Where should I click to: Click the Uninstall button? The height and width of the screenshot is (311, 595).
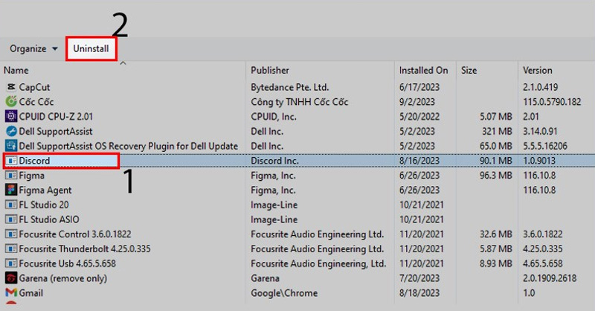click(x=91, y=49)
